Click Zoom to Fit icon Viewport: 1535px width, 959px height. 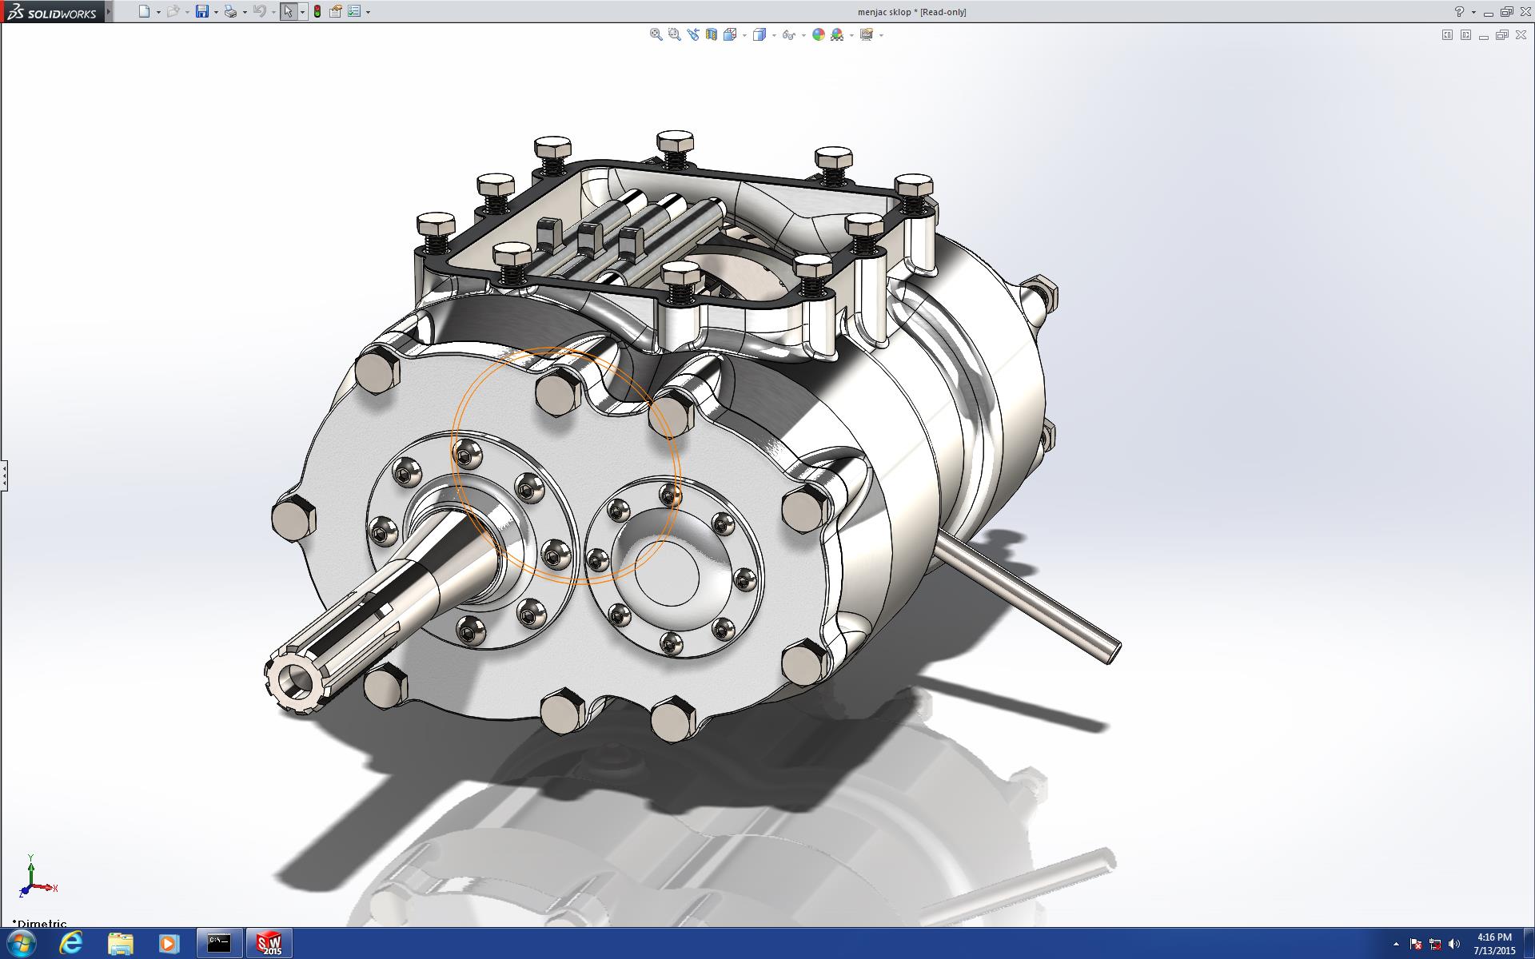pos(656,34)
